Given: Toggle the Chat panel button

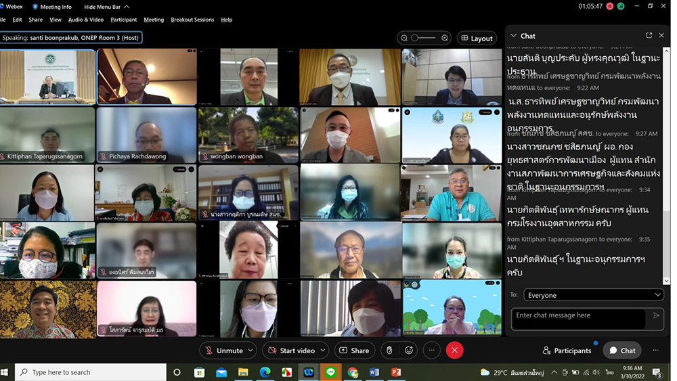Looking at the screenshot, I should [622, 351].
